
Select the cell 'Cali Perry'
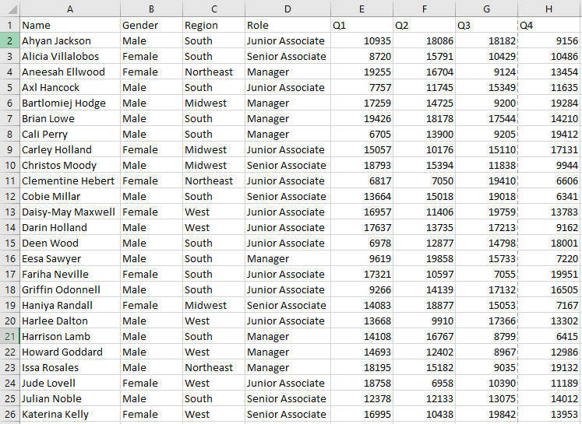click(x=70, y=134)
